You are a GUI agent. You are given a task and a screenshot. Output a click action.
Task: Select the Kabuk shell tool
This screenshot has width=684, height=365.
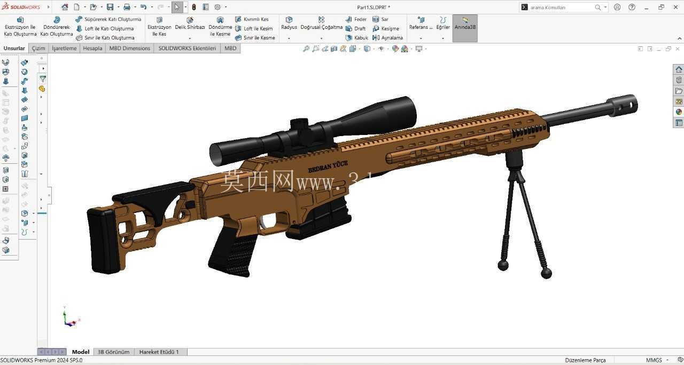[357, 38]
